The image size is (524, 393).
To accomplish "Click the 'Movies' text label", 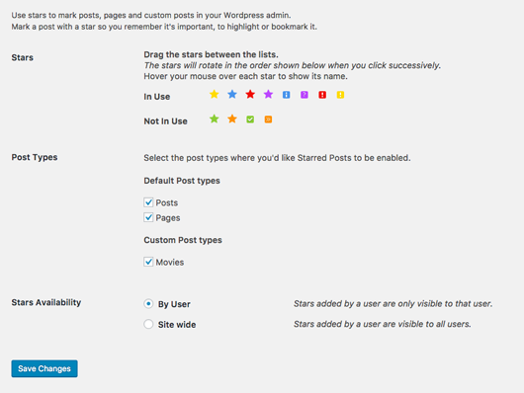I will (x=170, y=263).
